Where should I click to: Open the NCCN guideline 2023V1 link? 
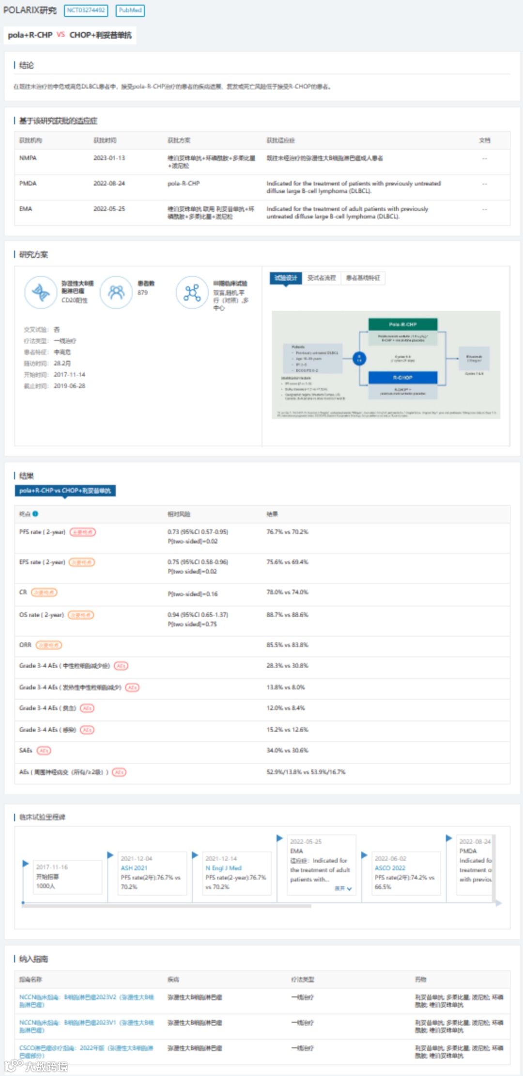pos(86,1026)
